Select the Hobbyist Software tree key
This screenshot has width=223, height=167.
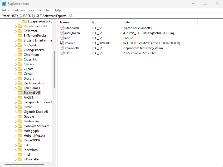click(36, 126)
